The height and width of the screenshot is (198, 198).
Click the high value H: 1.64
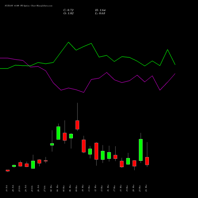[100, 10]
